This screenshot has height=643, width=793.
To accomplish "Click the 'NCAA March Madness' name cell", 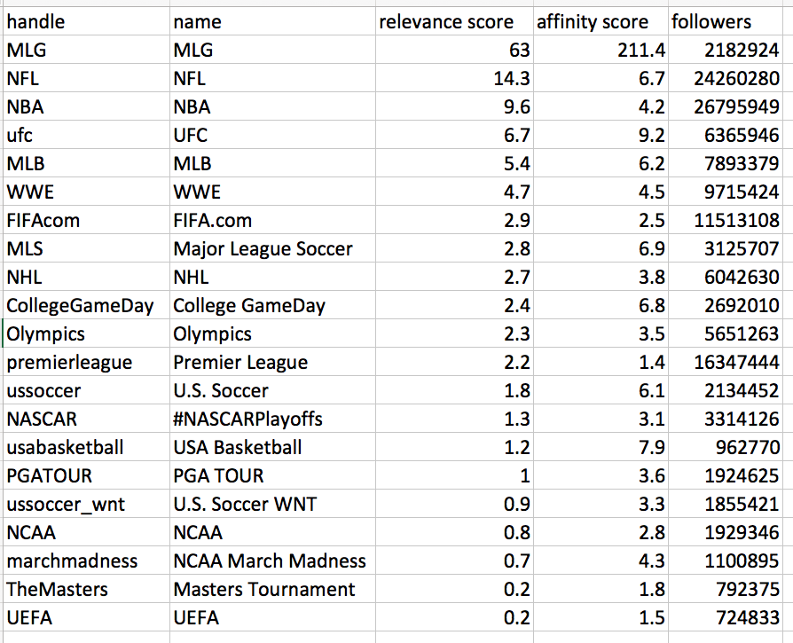I will [x=272, y=561].
